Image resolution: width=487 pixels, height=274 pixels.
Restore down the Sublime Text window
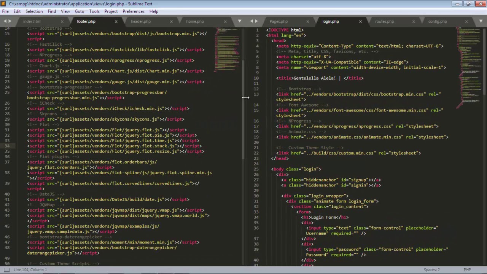pyautogui.click(x=469, y=4)
